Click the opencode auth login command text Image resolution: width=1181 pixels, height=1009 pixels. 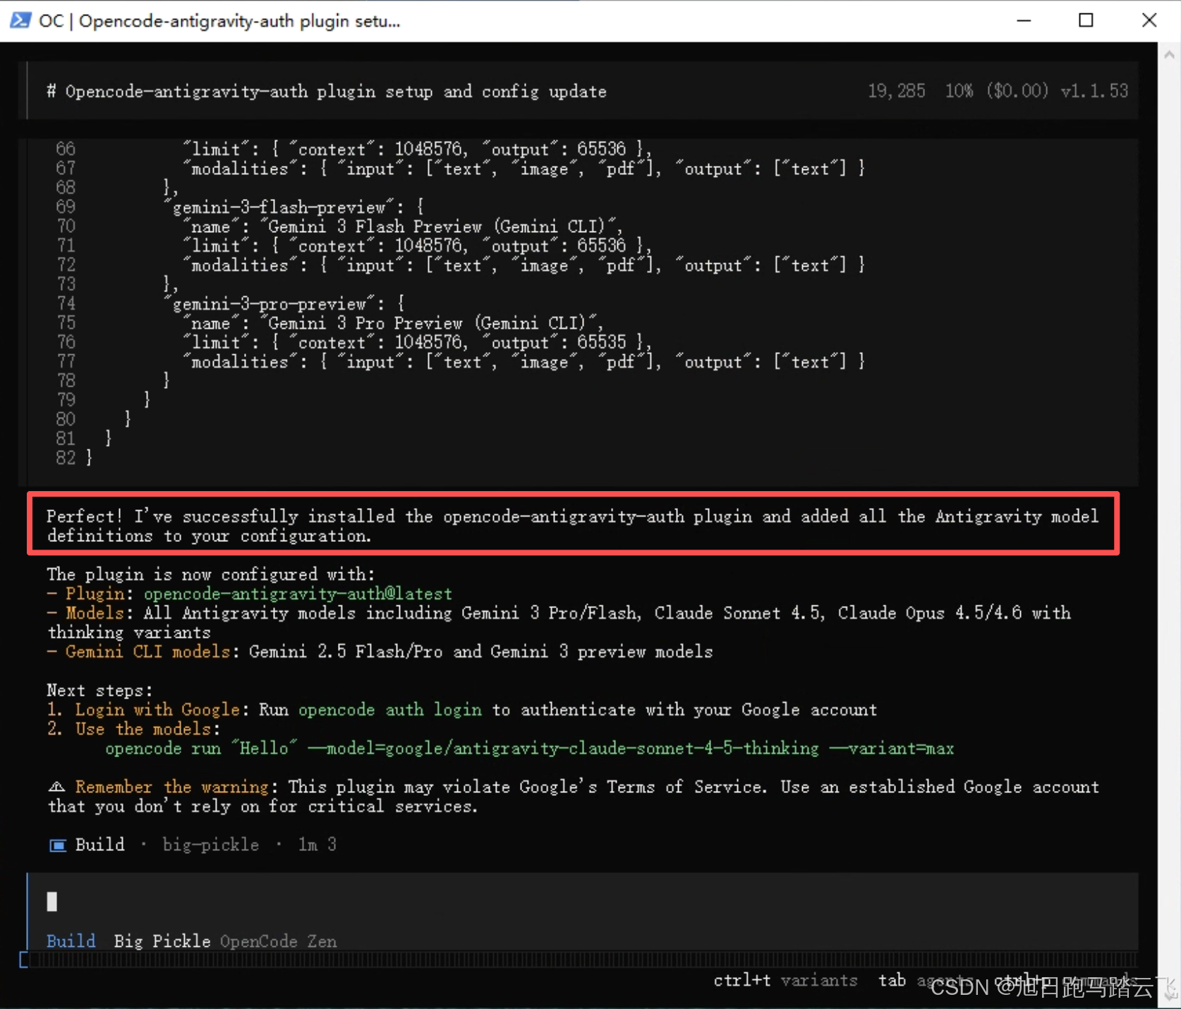pos(390,710)
